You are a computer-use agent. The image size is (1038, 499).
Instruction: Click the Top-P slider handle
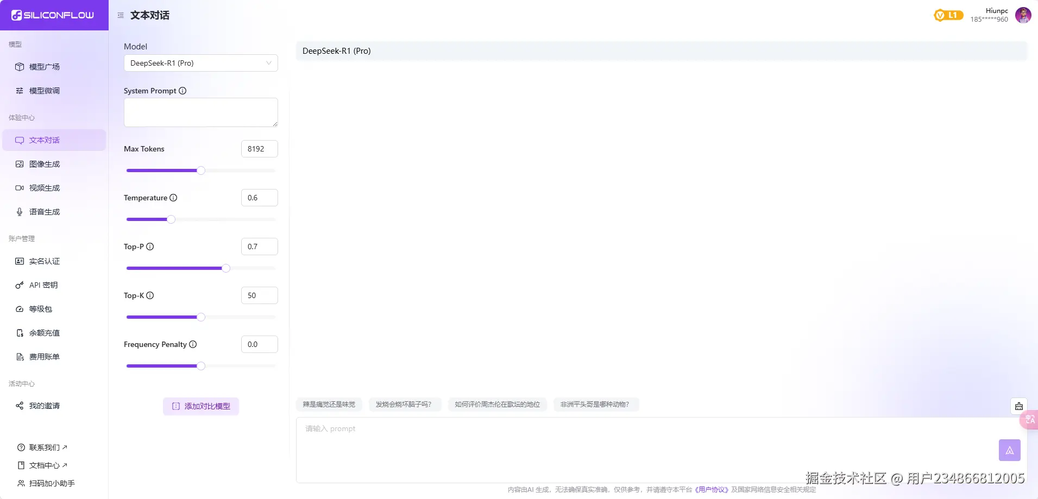pos(226,268)
